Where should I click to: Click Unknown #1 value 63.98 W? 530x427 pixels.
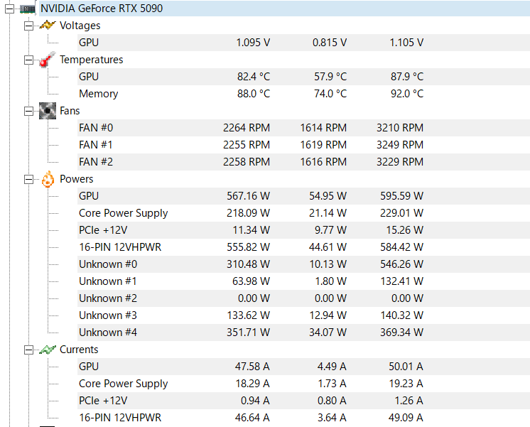tap(251, 281)
